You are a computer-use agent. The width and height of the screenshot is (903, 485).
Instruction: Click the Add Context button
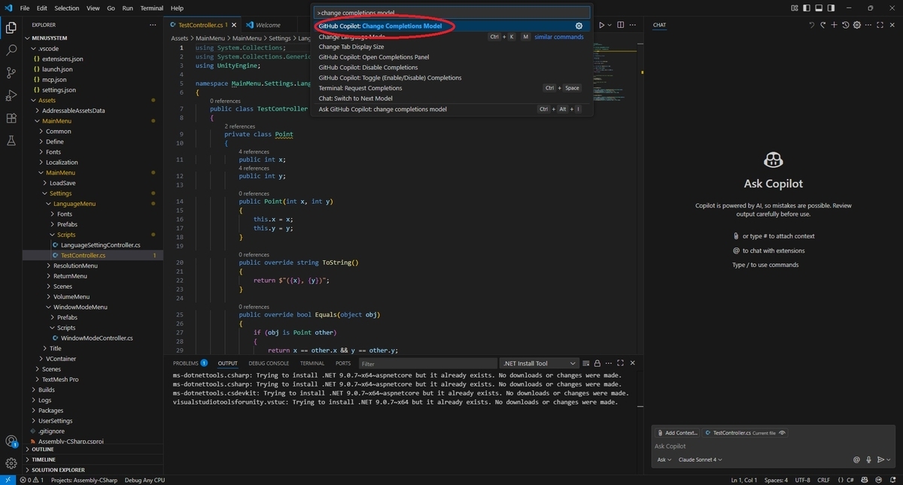pyautogui.click(x=677, y=433)
